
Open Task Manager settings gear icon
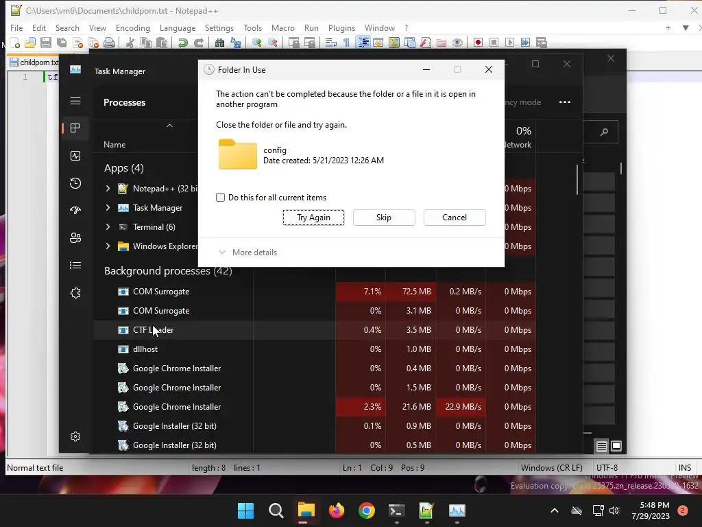tap(75, 436)
